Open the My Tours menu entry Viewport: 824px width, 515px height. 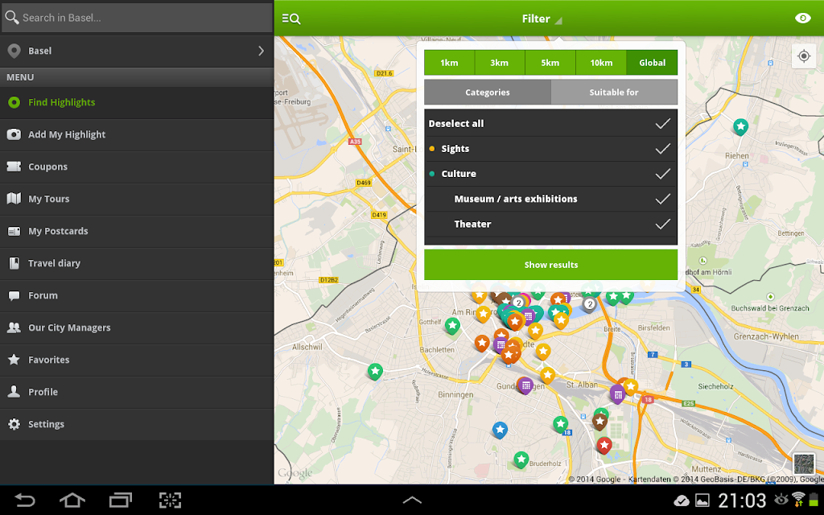tap(137, 199)
